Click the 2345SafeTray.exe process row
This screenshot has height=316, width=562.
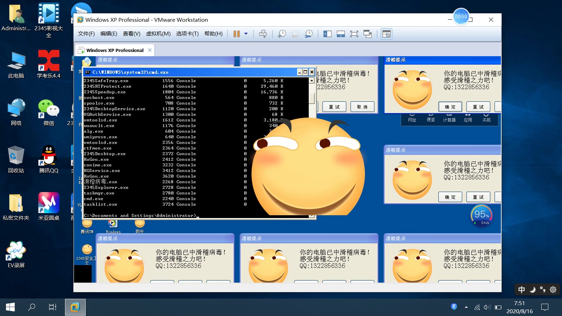[x=183, y=81]
